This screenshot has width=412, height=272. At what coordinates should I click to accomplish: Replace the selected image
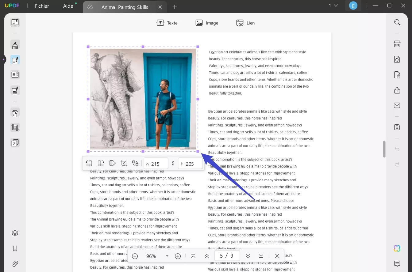point(135,163)
